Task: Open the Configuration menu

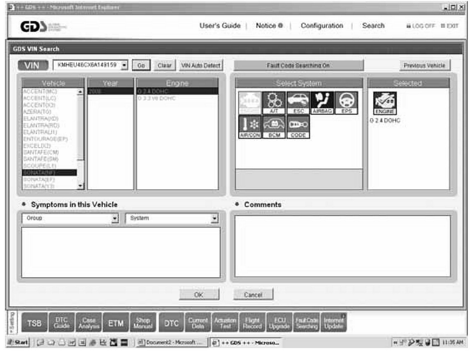Action: pos(322,26)
